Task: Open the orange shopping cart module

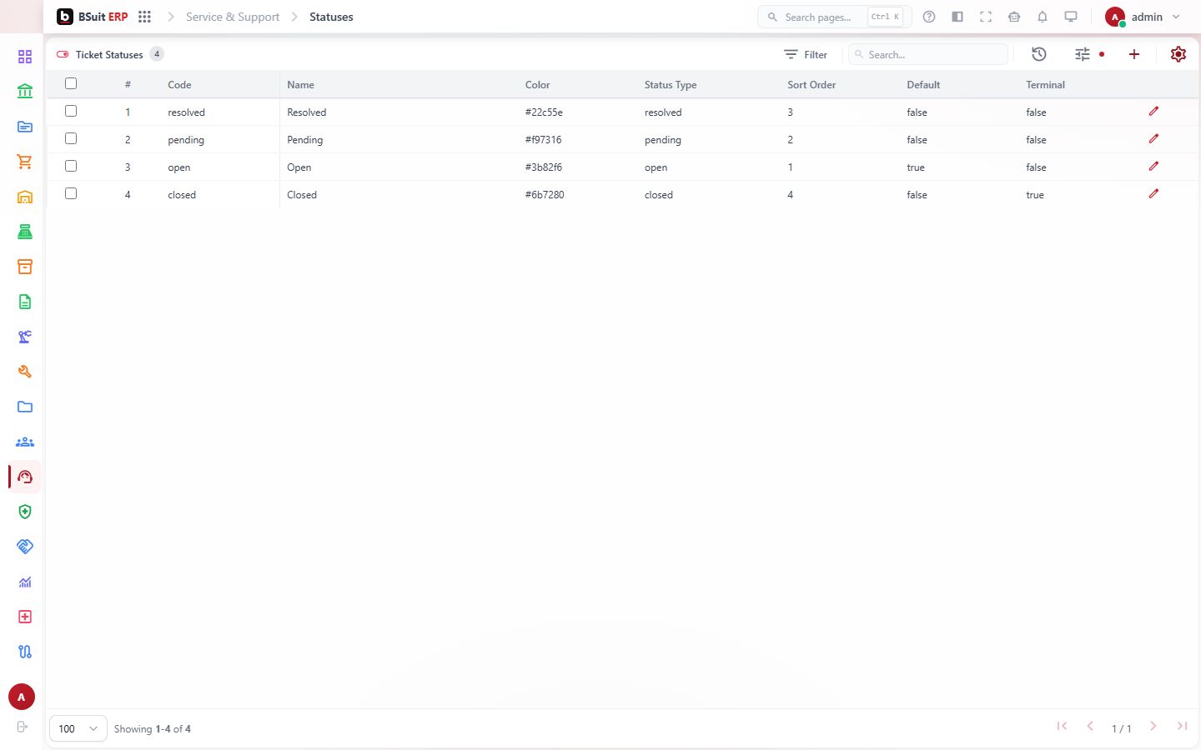Action: click(25, 162)
